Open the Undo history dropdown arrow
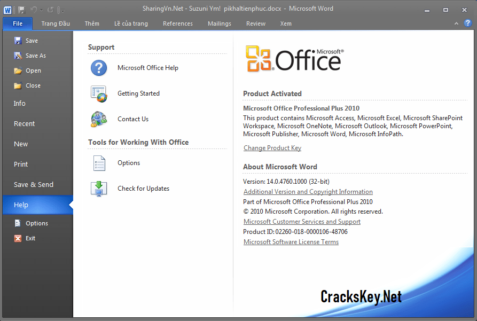 (x=41, y=10)
